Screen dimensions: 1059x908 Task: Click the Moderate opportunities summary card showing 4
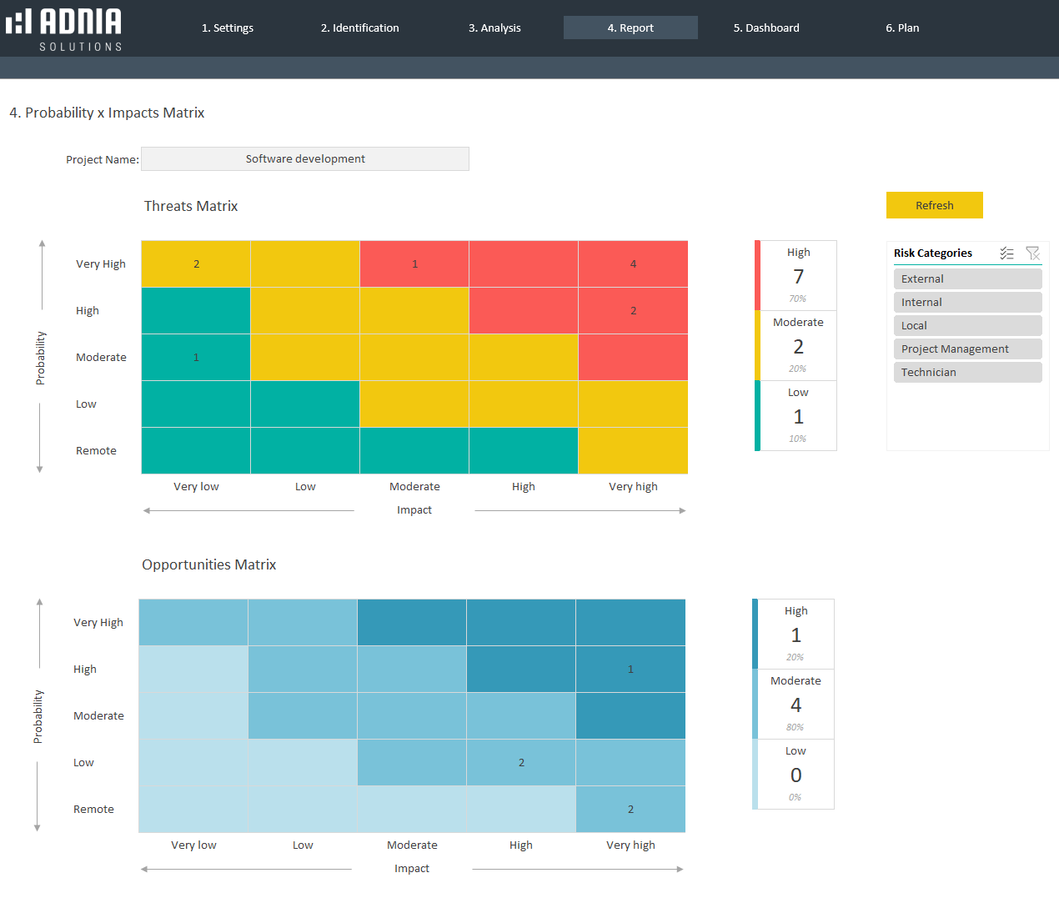tap(796, 705)
